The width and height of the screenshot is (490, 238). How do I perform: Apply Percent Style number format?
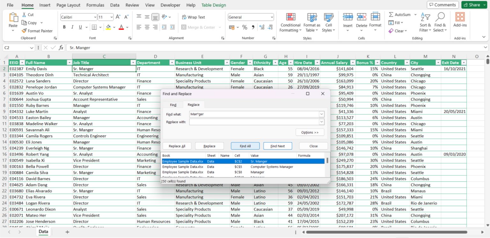coord(245,27)
